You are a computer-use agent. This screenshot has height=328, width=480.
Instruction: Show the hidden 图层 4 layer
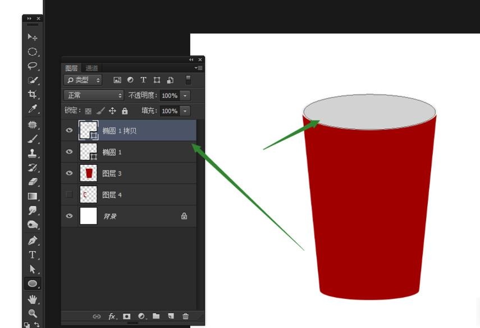pos(69,195)
